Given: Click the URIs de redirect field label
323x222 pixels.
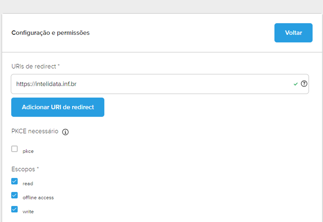Looking at the screenshot, I should pyautogui.click(x=34, y=66).
